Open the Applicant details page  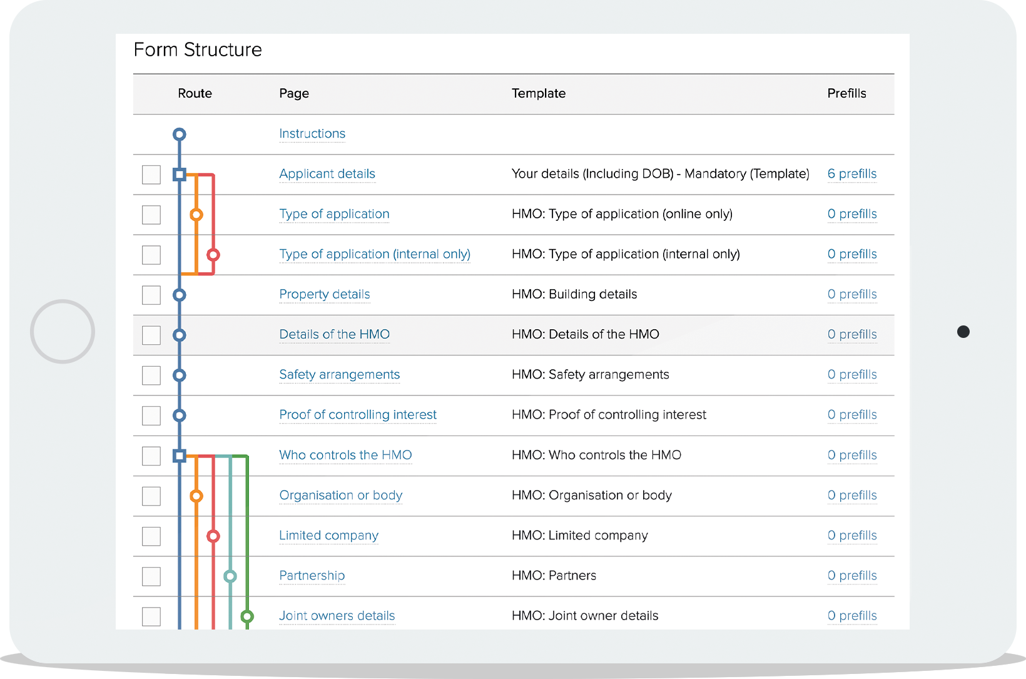[327, 174]
